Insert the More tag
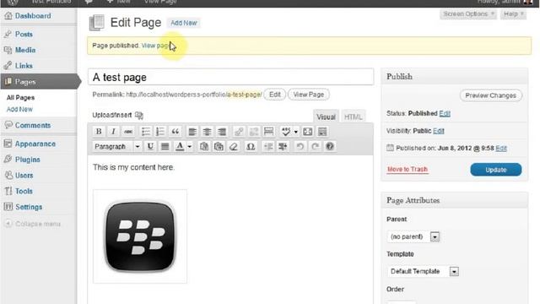This screenshot has height=304, width=540. tap(268, 132)
